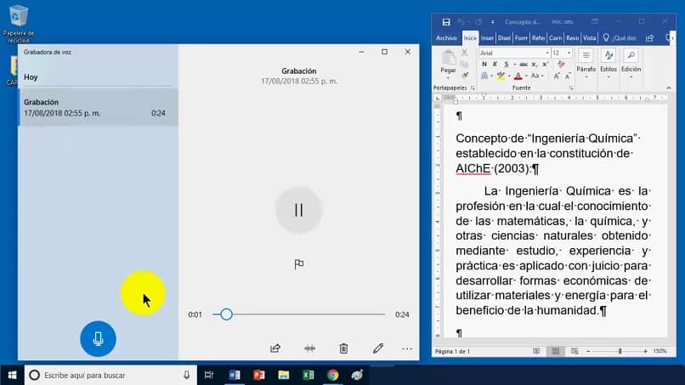Start a new recording with microphone button
Screen dimensions: 685x385
click(x=98, y=339)
